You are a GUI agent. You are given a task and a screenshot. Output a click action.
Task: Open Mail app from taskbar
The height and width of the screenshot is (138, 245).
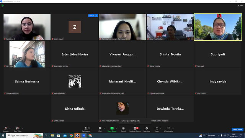pos(65,135)
